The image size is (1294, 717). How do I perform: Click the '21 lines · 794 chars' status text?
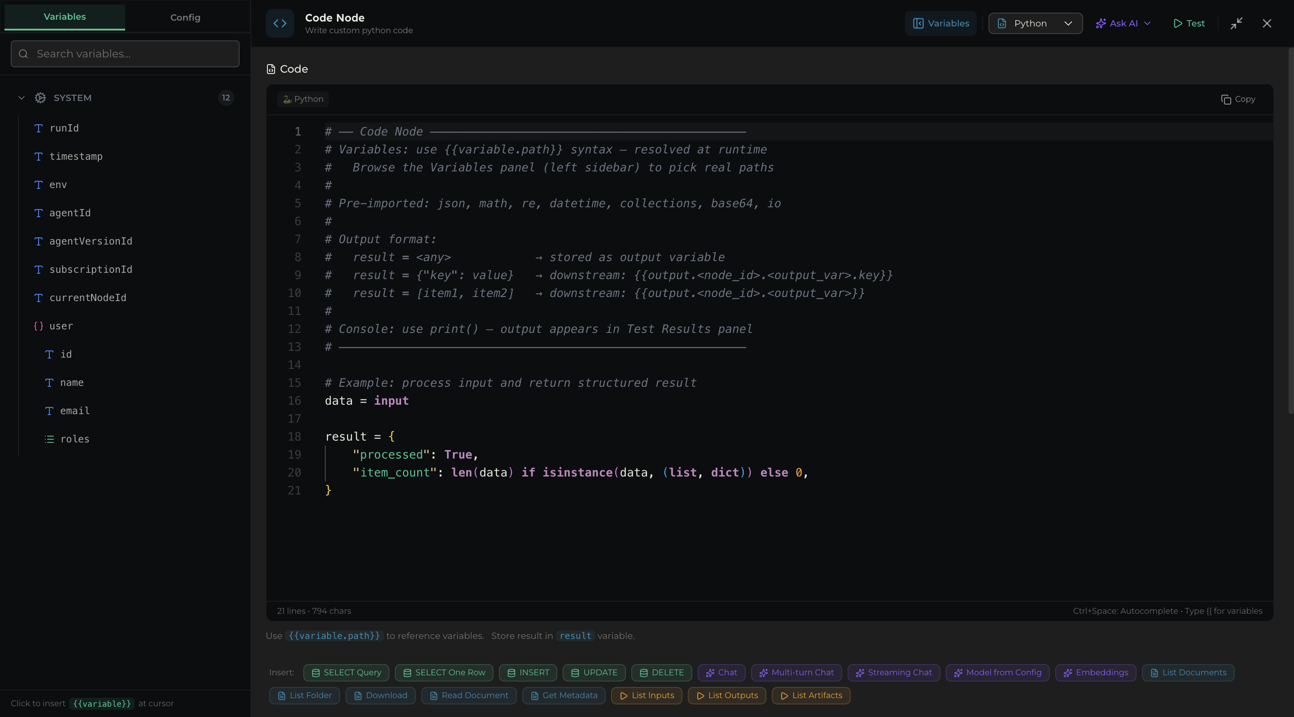click(314, 611)
